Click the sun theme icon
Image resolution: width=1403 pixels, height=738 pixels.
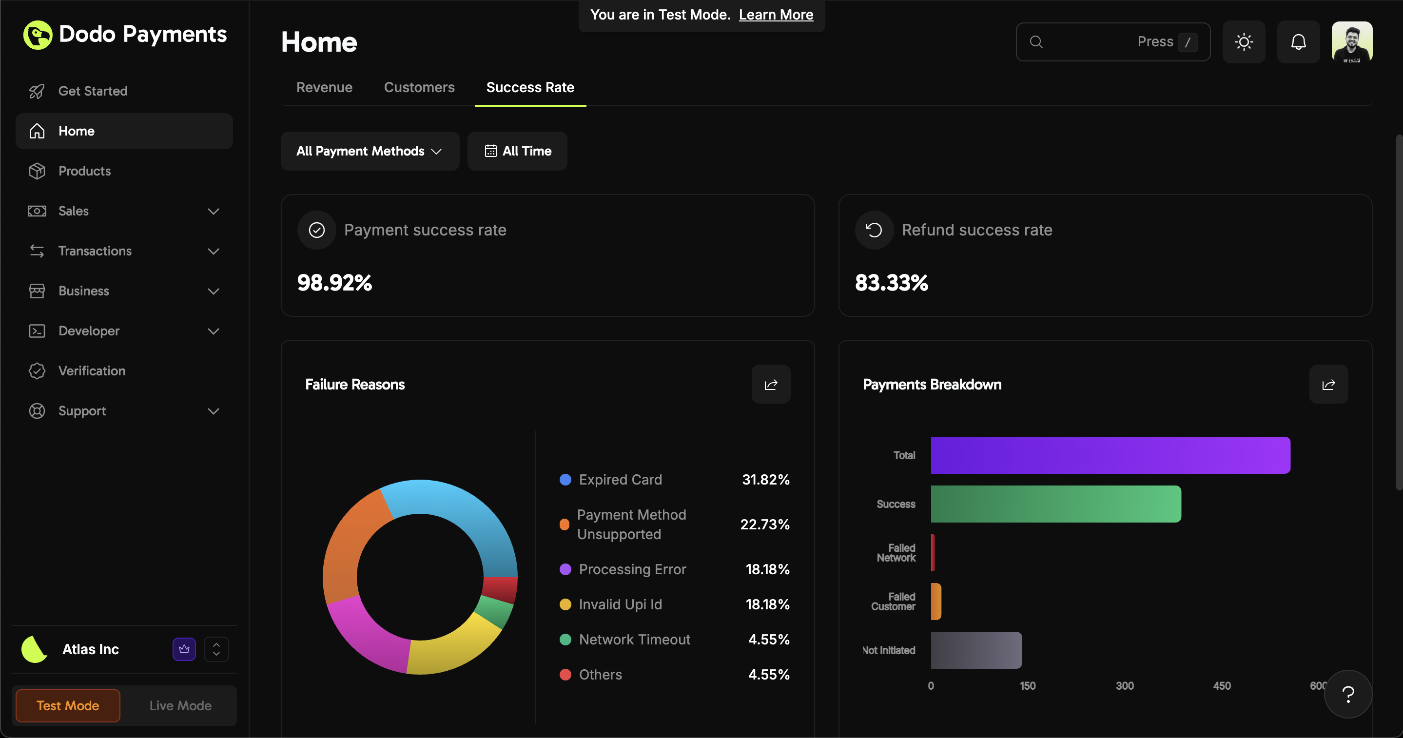tap(1244, 42)
